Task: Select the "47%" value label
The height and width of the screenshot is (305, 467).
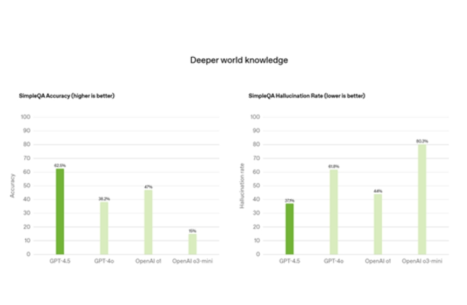Action: pos(148,187)
